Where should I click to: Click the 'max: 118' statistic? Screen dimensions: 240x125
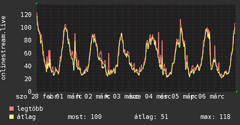[x=215, y=117]
